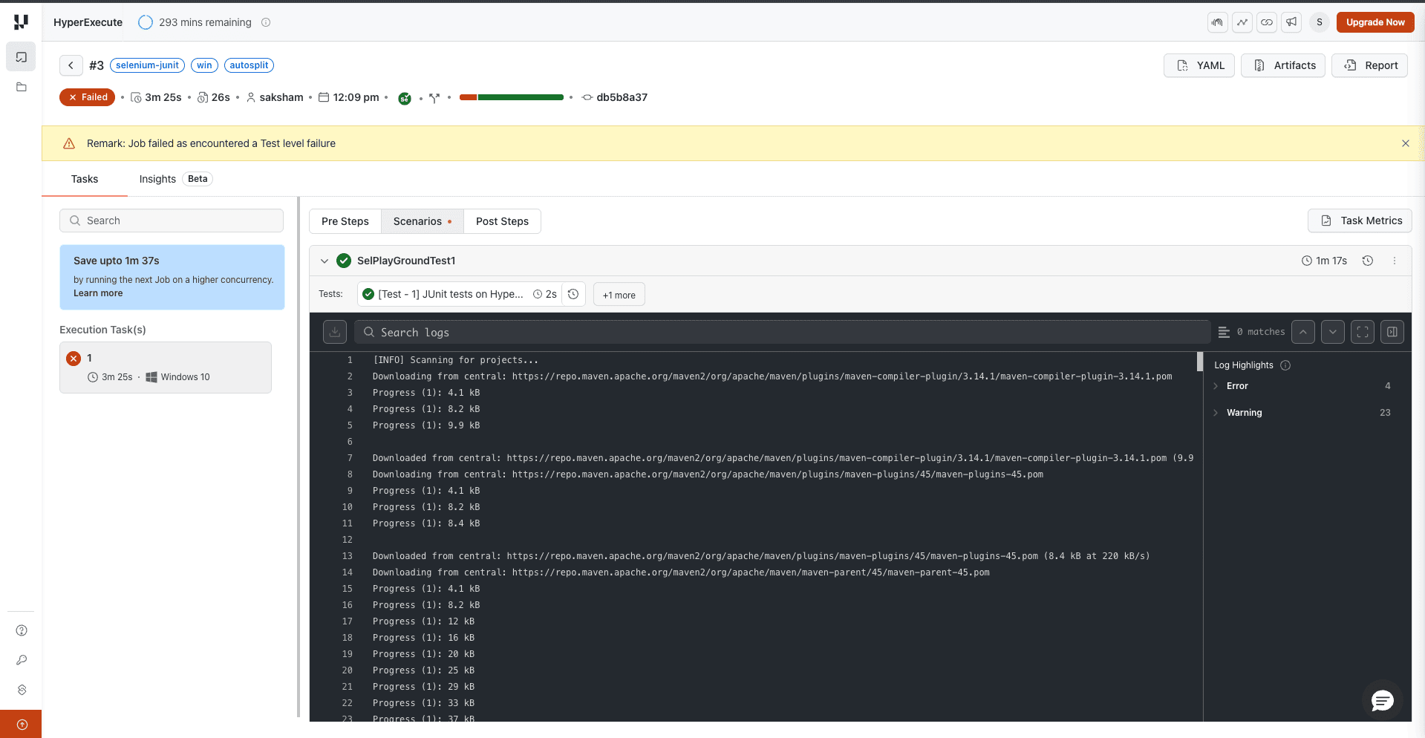Expand the Error log highlights
1425x738 pixels.
[1216, 386]
